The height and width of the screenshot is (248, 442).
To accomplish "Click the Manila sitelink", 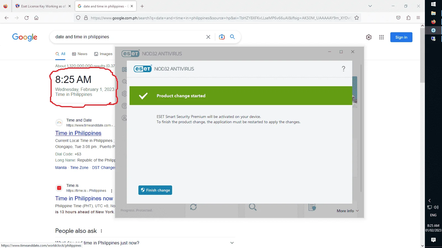I will click(61, 168).
